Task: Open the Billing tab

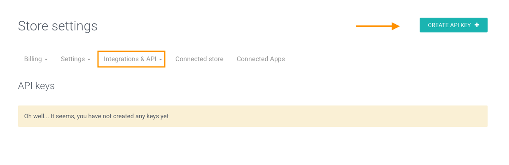Action: click(36, 59)
